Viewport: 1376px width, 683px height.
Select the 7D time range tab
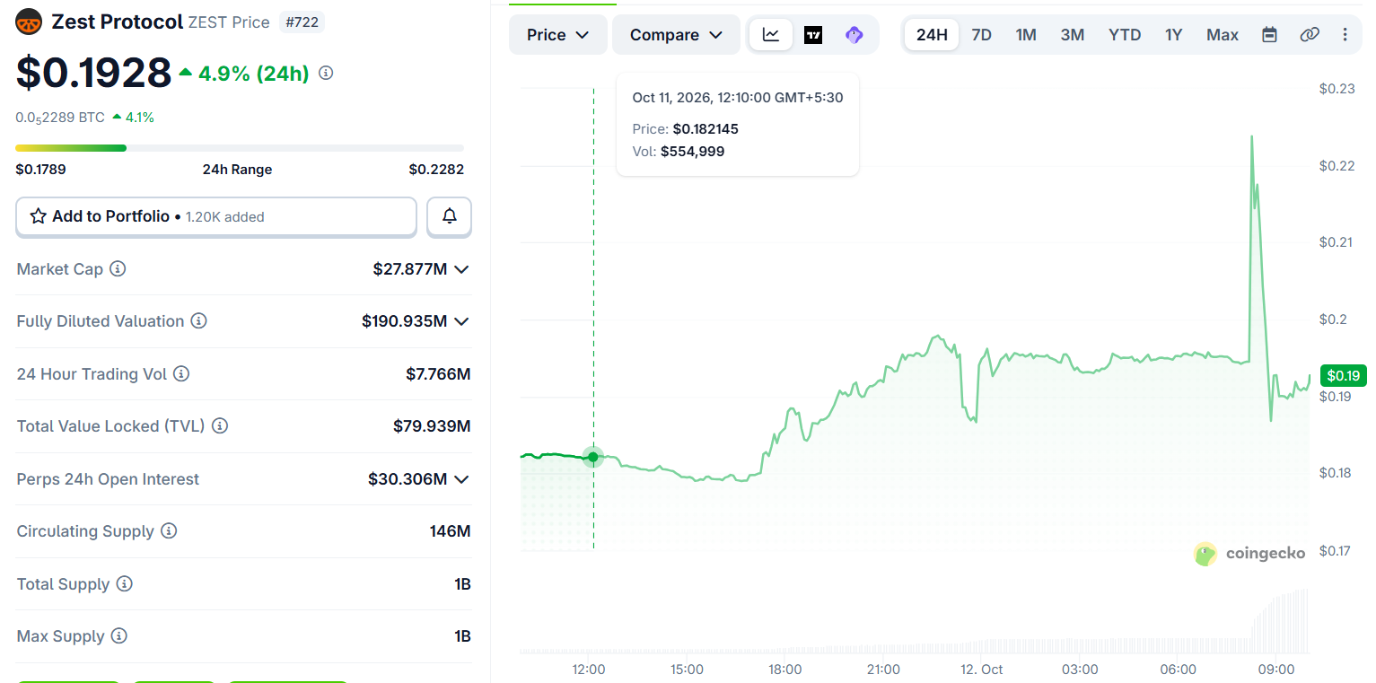982,35
